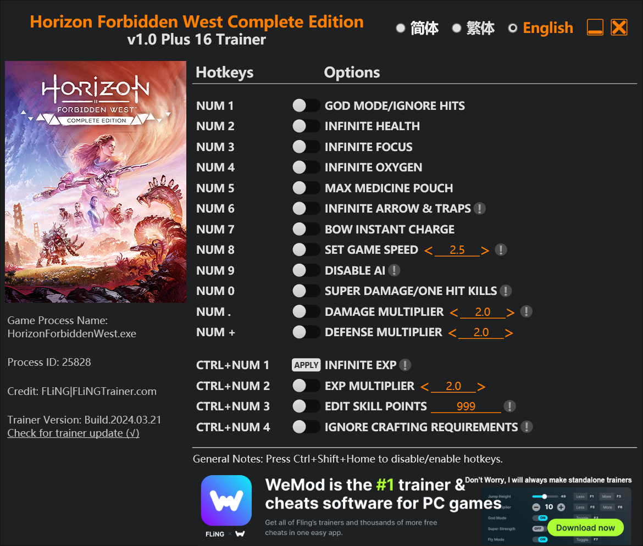The image size is (643, 546).
Task: Click info icon next to Infinite EXP
Action: pos(405,365)
